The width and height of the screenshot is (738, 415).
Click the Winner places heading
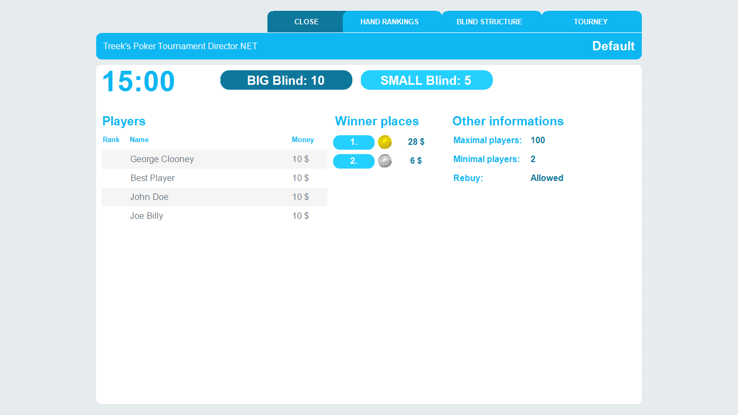click(x=377, y=121)
